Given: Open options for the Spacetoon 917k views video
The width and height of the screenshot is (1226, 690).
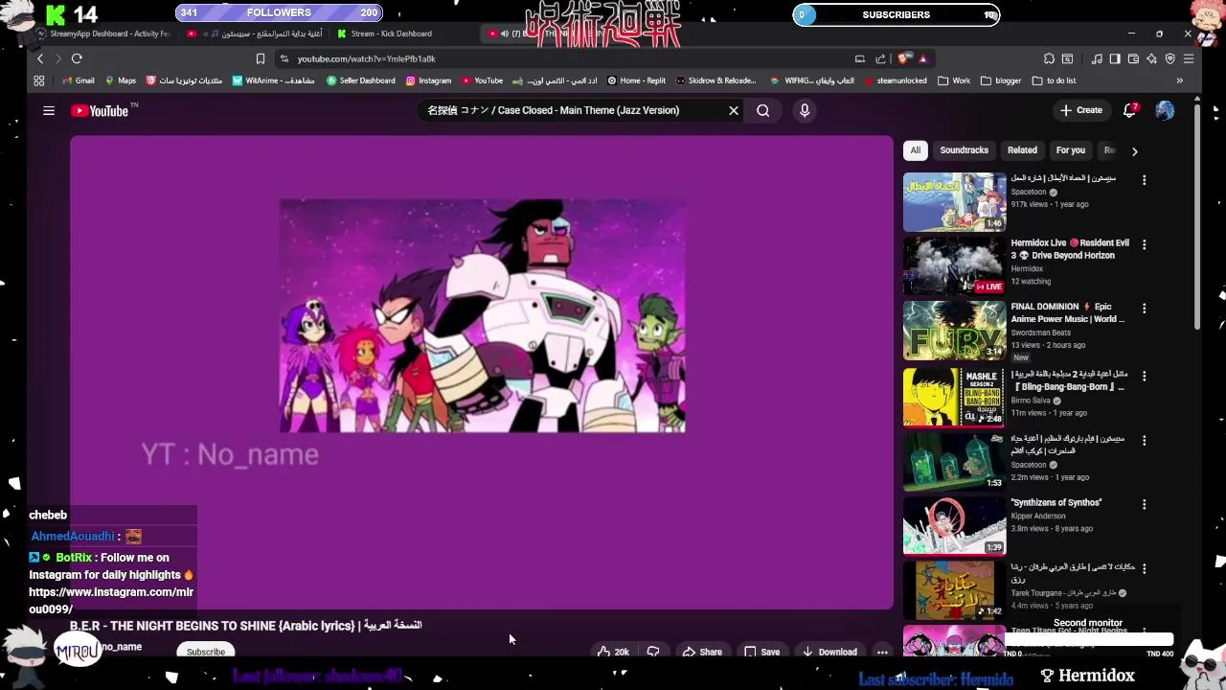Looking at the screenshot, I should [x=1144, y=180].
